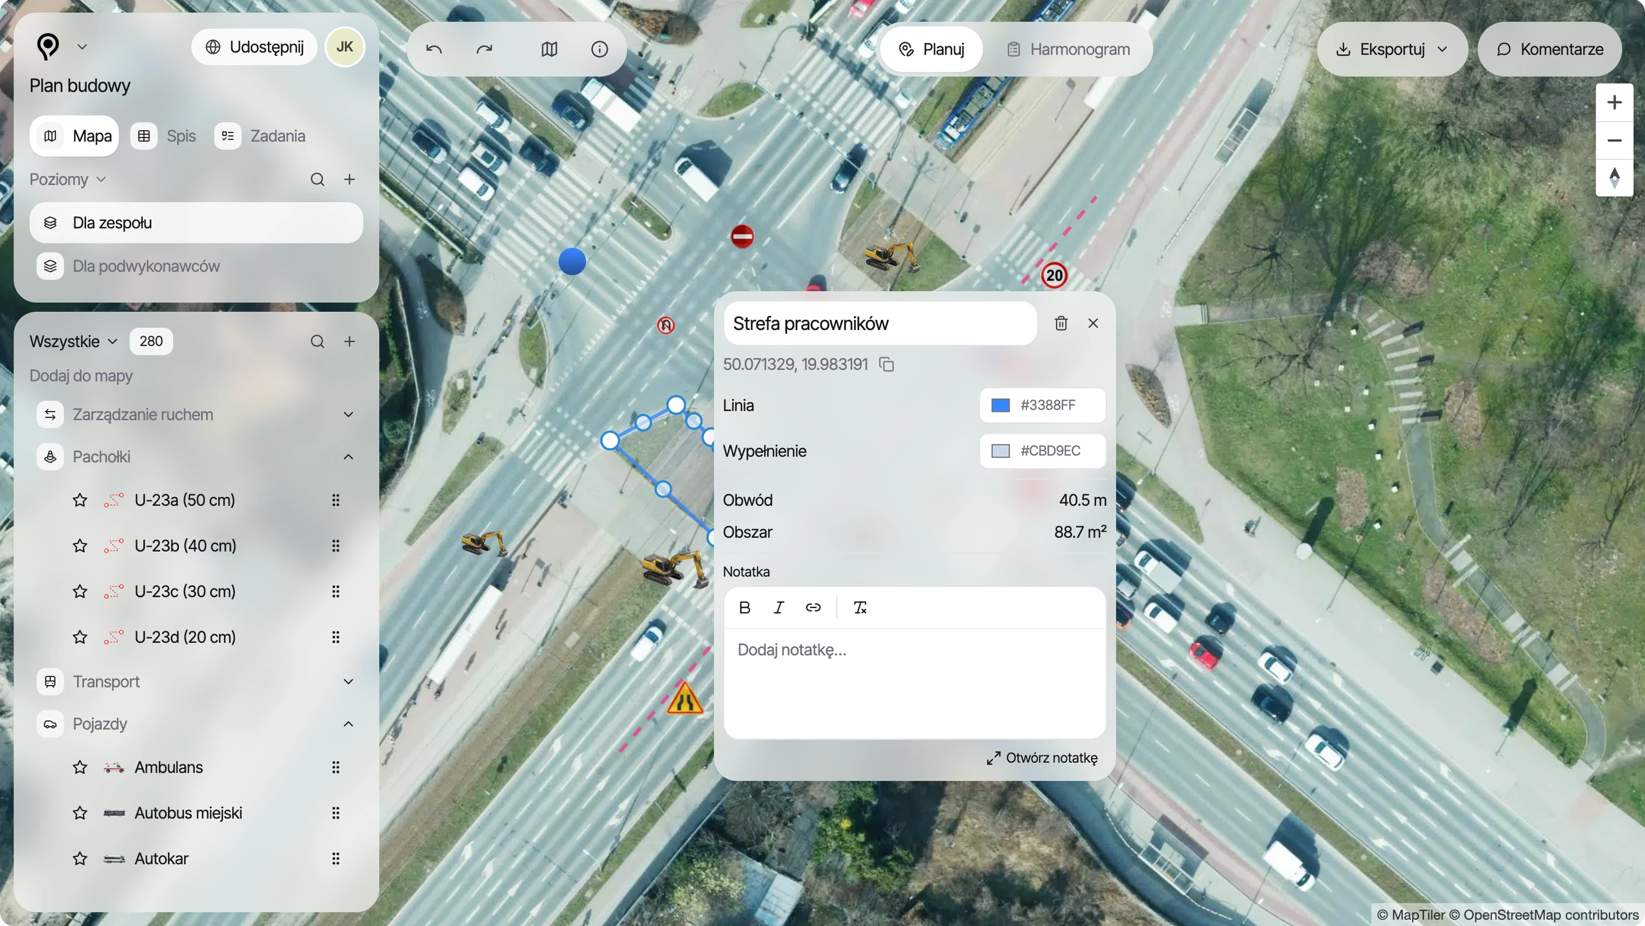Image resolution: width=1645 pixels, height=926 pixels.
Task: Expand the Transport category
Action: pyautogui.click(x=348, y=682)
